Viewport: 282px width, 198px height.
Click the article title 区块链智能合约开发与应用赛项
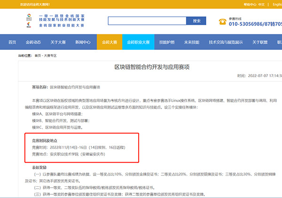(152, 67)
